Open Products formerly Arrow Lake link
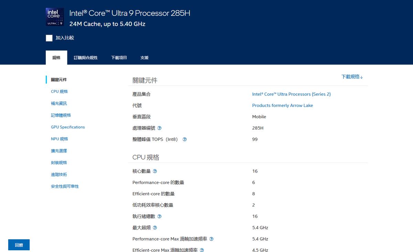Image resolution: width=413 pixels, height=252 pixels. [x=283, y=106]
